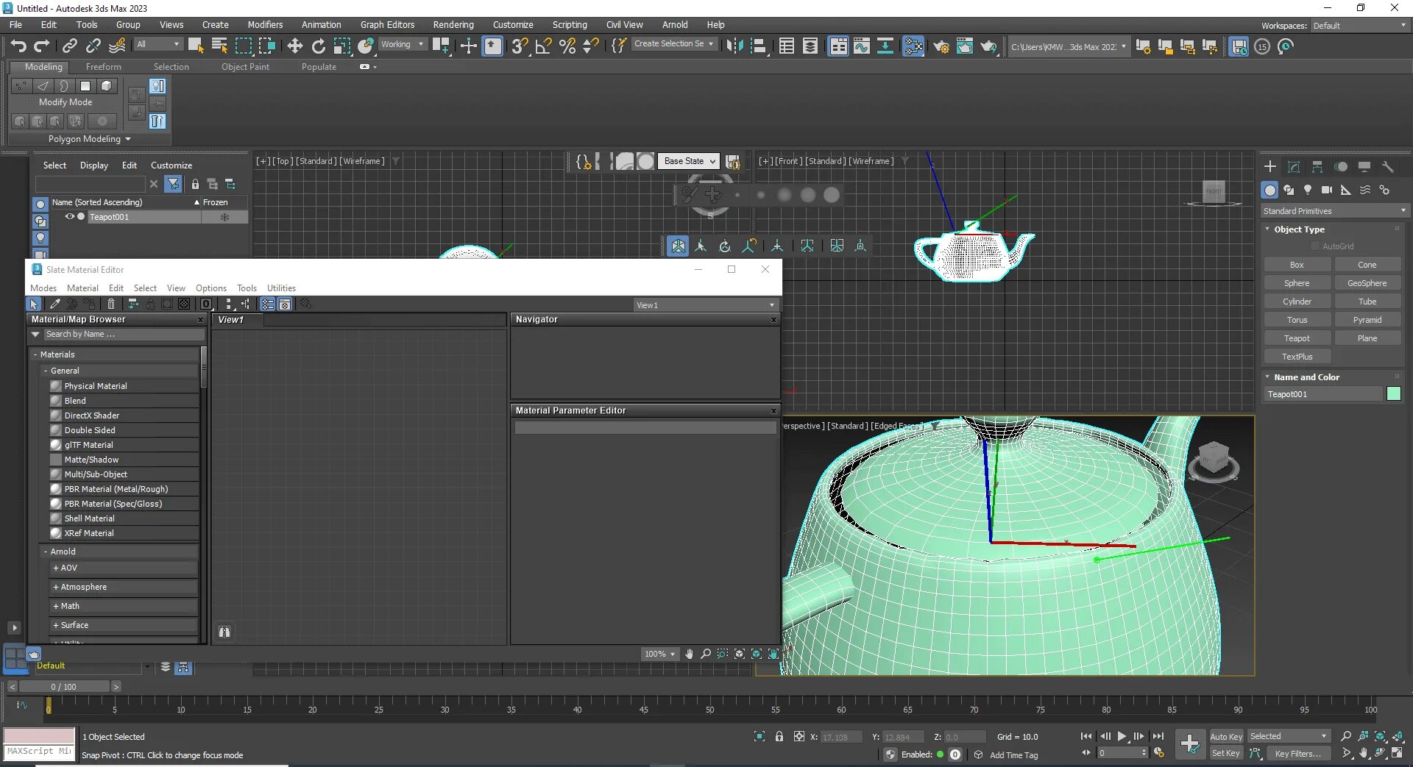
Task: Click the time slider 0 / 100 handle
Action: click(x=64, y=687)
